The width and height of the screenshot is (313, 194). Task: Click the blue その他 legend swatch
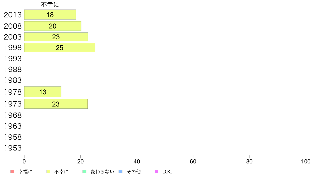[x=121, y=172]
